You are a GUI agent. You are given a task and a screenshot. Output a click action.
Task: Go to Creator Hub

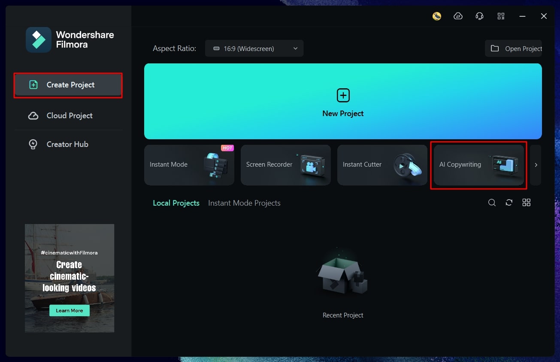(x=68, y=144)
